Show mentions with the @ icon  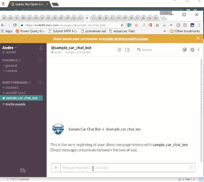184,50
